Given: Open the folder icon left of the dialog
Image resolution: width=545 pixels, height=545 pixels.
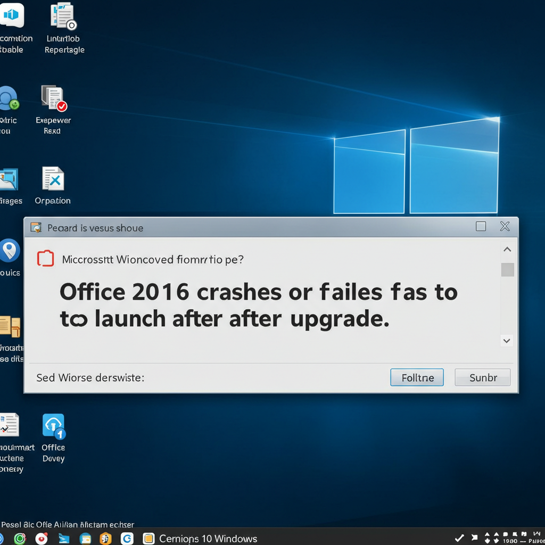Looking at the screenshot, I should point(10,326).
